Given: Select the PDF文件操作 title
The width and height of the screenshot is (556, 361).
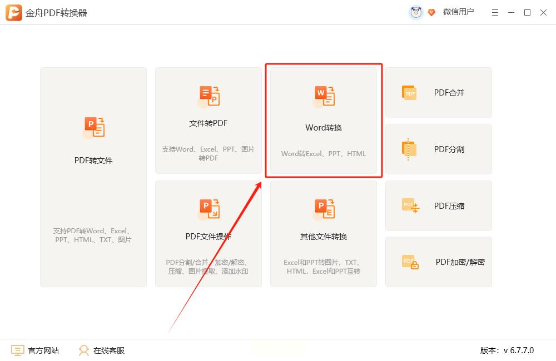Looking at the screenshot, I should pos(209,236).
